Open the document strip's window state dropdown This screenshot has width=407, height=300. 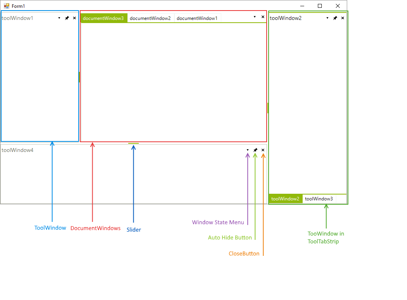(255, 17)
